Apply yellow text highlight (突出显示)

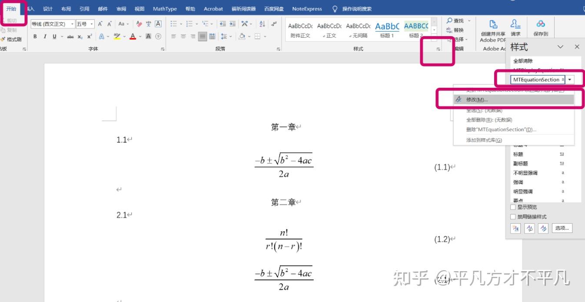(x=118, y=36)
